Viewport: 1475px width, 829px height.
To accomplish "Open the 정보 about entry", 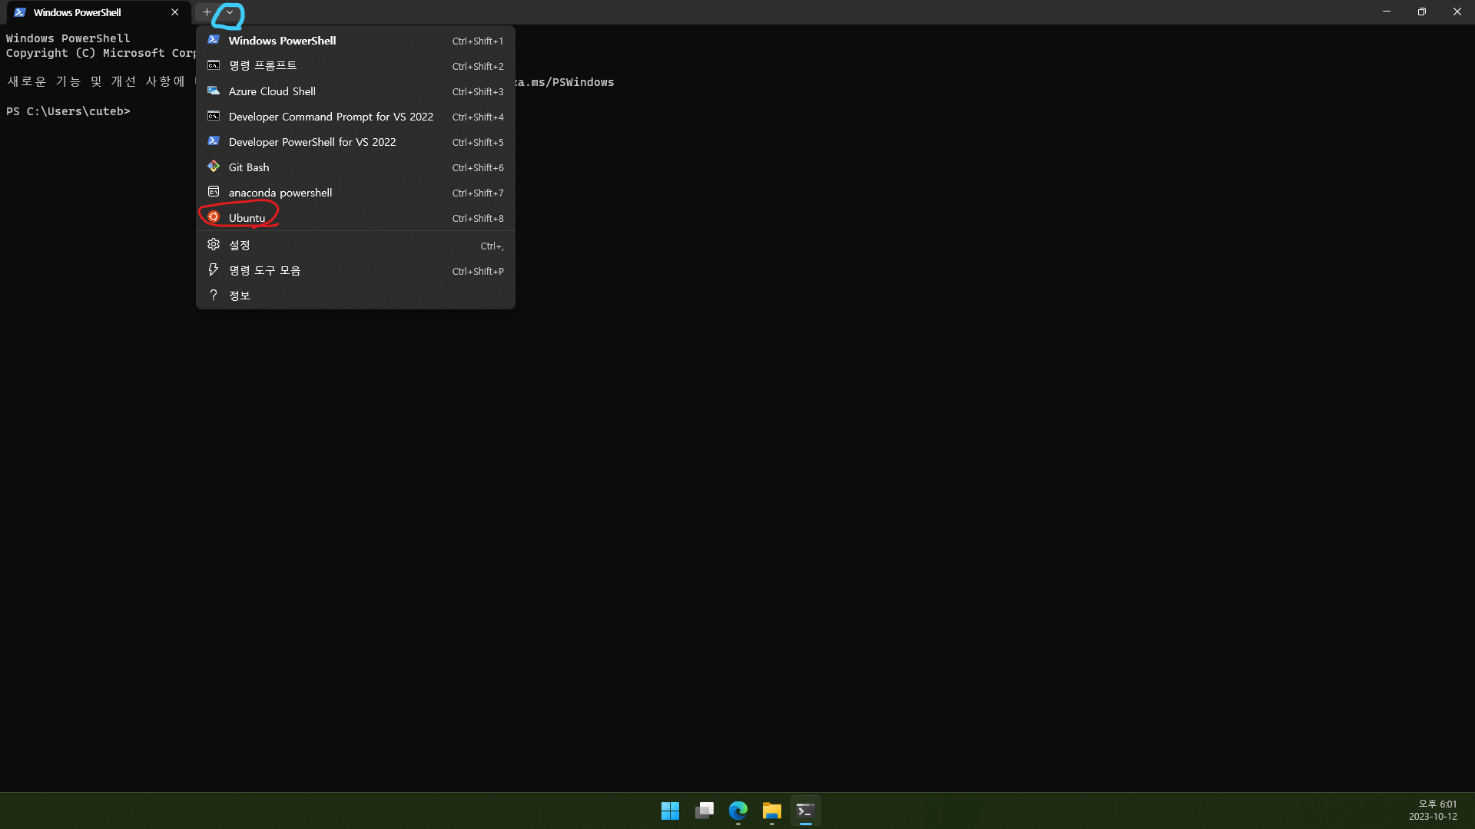I will 356,296.
